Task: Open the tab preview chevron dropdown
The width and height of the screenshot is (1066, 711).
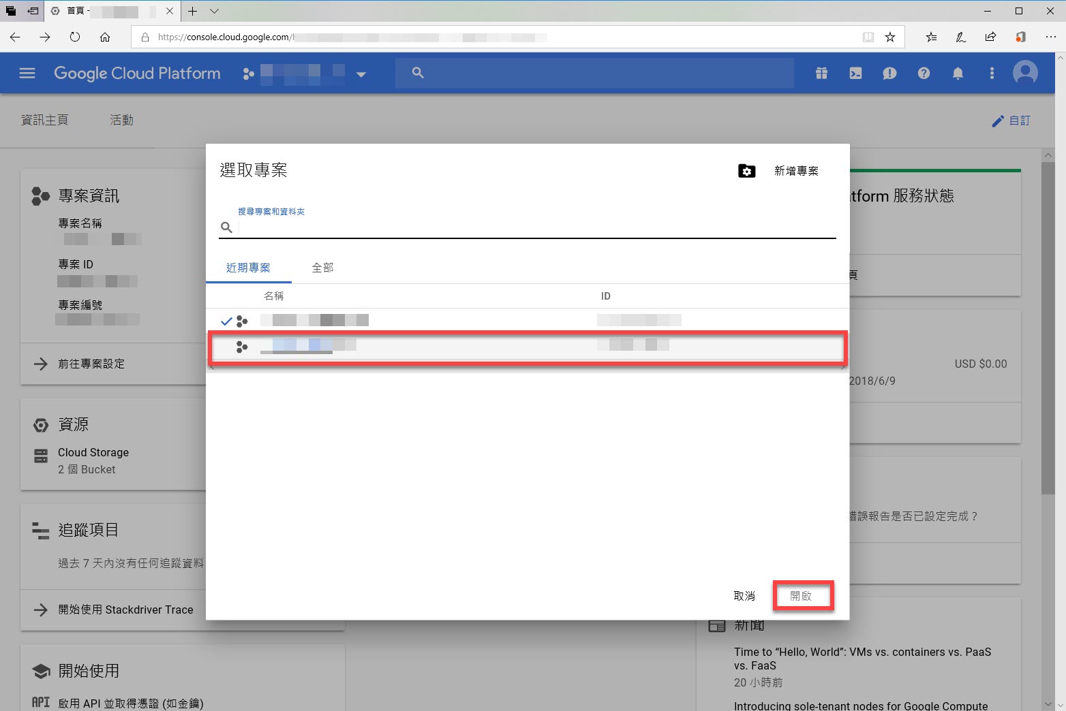Action: (214, 11)
